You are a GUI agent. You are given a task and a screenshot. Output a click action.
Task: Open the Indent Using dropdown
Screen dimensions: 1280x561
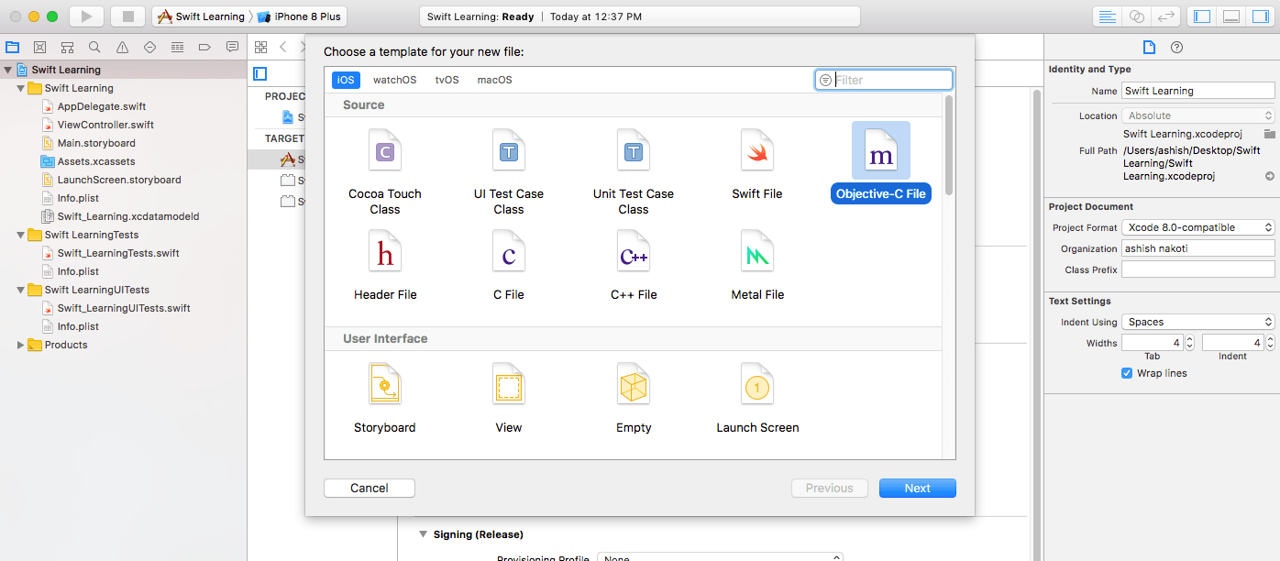[1198, 322]
